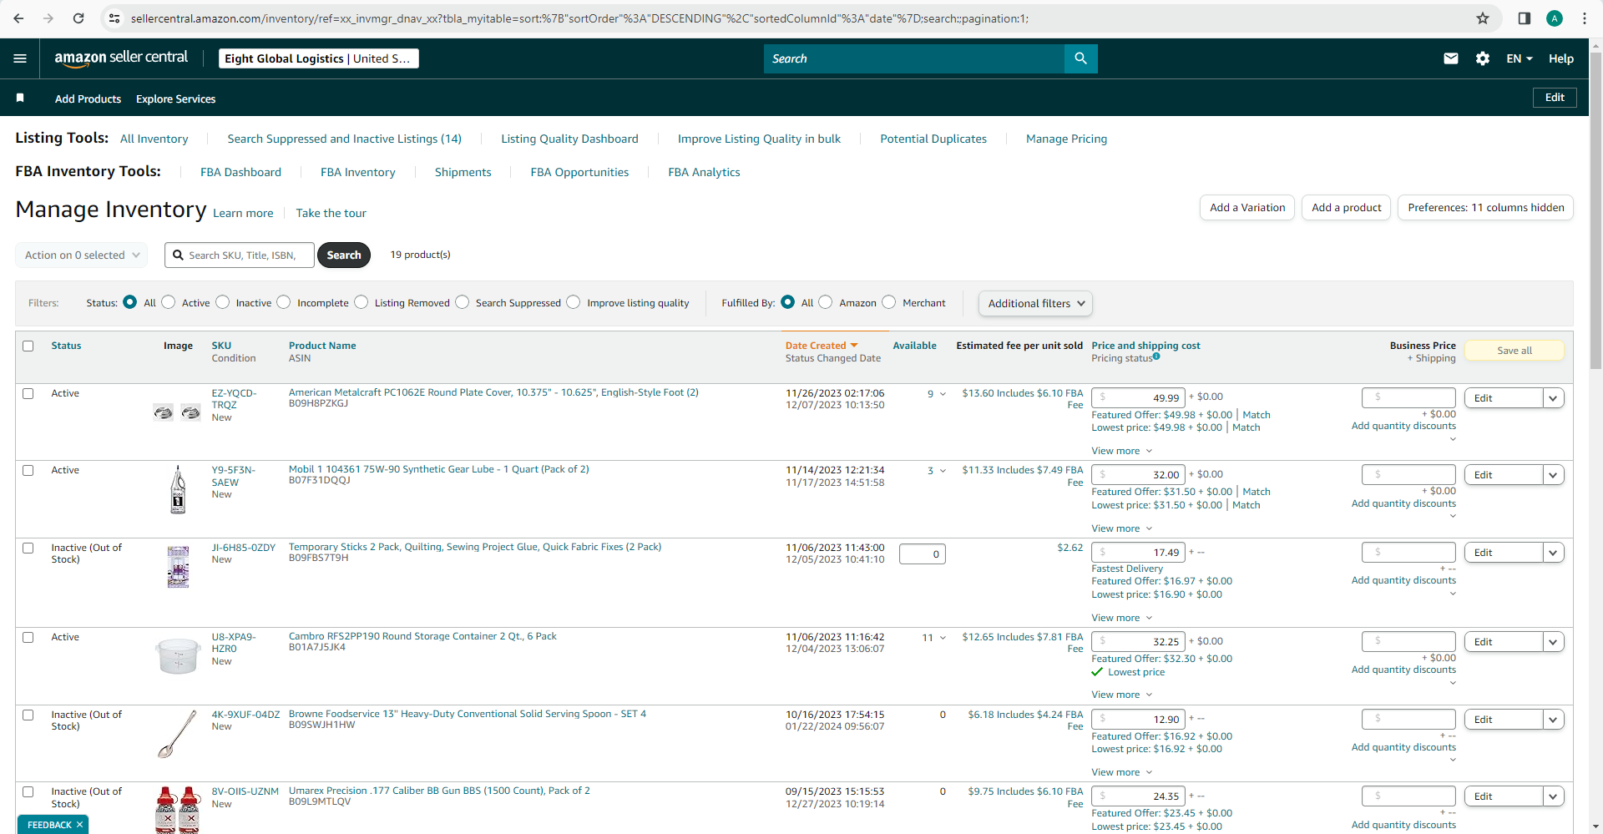Open the Chrome three-dot menu
This screenshot has height=834, width=1603.
click(1585, 18)
